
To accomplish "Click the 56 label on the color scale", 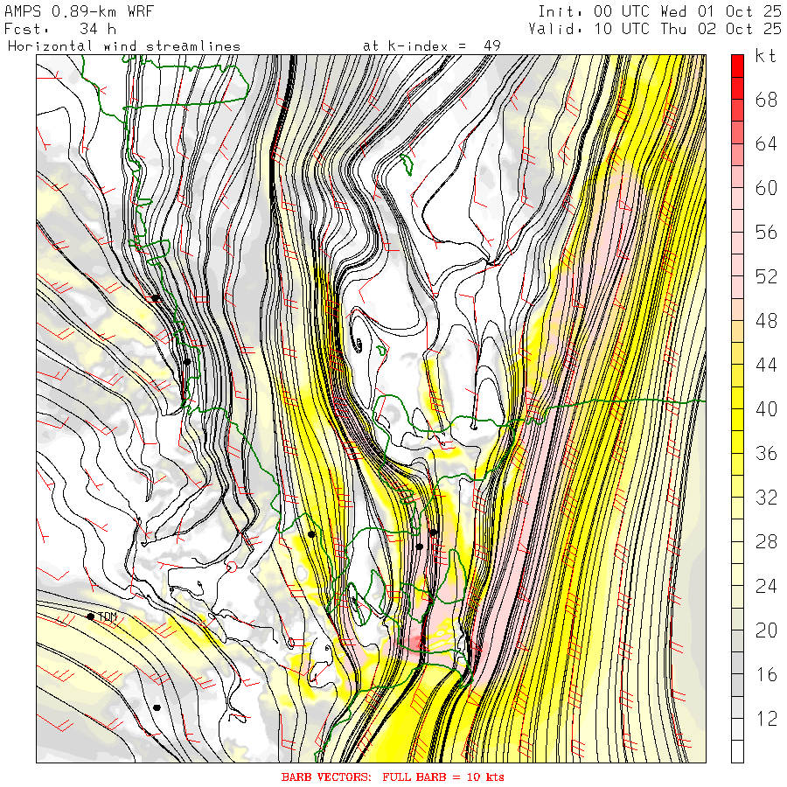I will pos(766,233).
